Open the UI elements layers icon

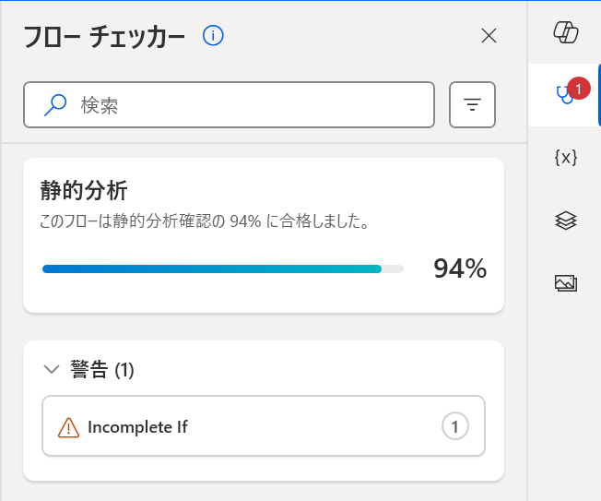[x=565, y=220]
